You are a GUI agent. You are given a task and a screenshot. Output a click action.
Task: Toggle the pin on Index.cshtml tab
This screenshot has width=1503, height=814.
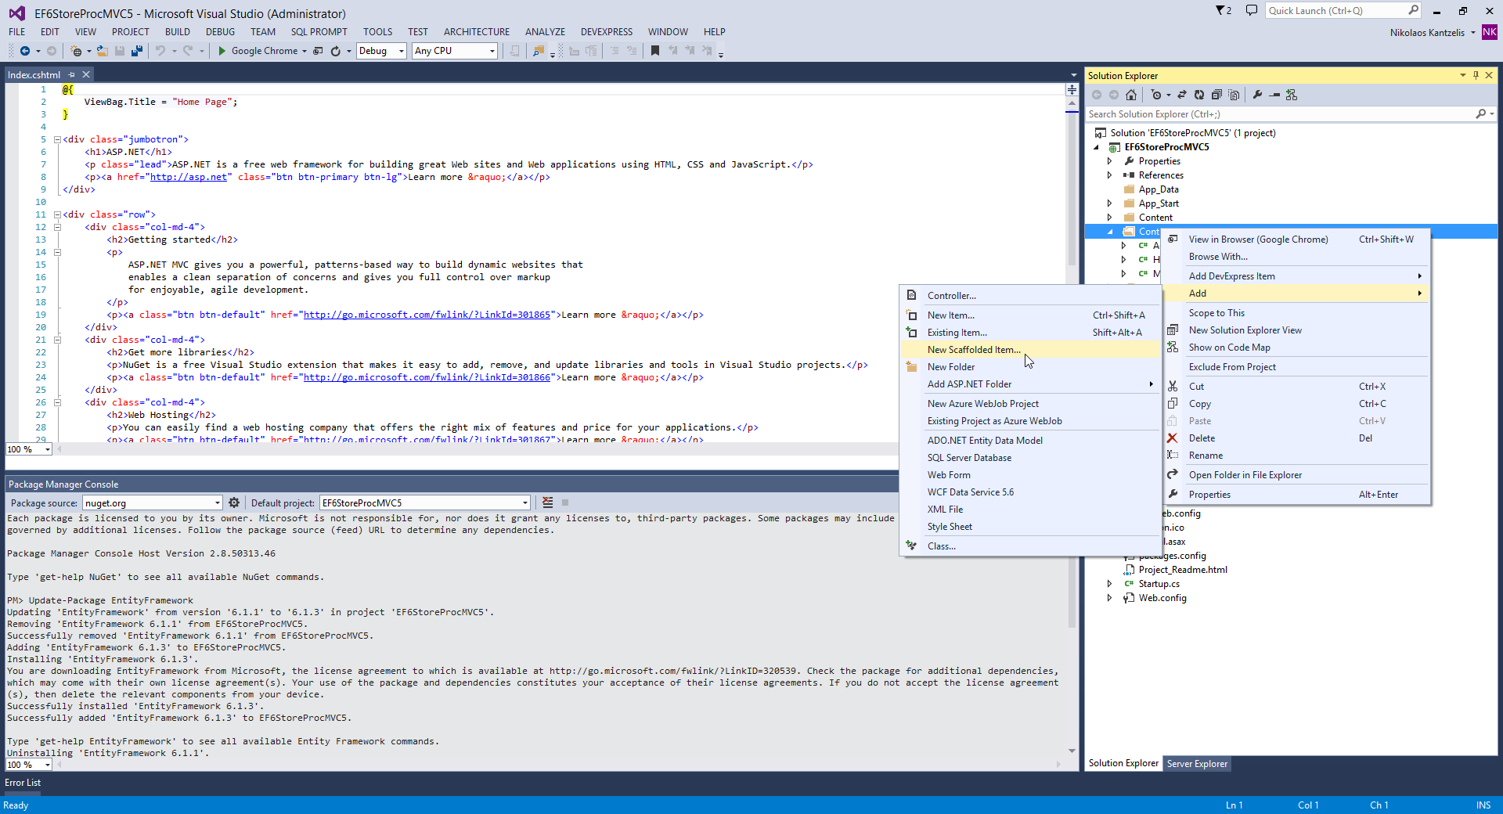71,74
